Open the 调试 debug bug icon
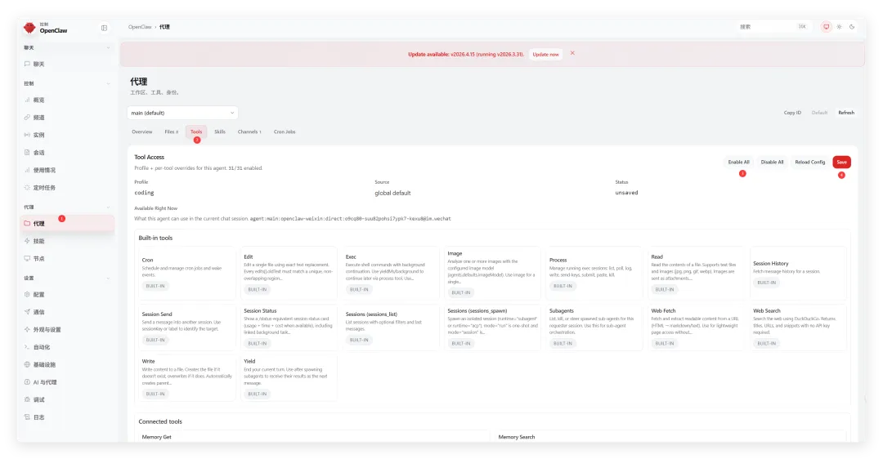Viewport: 883px width, 459px height. [x=27, y=399]
